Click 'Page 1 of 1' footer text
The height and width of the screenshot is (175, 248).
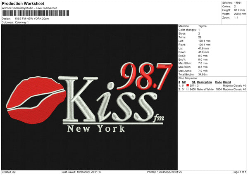tap(239, 172)
